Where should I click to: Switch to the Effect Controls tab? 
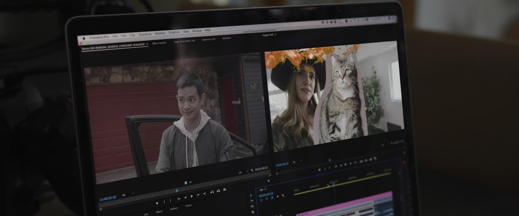click(x=159, y=43)
